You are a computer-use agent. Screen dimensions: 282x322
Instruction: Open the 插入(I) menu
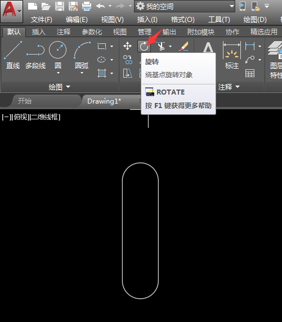click(147, 20)
